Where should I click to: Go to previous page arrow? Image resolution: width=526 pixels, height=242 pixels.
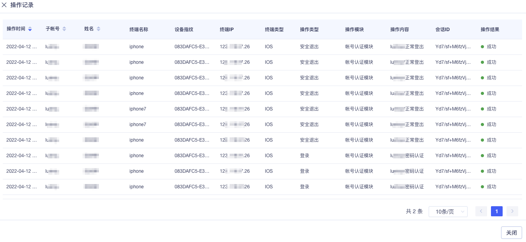tap(481, 211)
